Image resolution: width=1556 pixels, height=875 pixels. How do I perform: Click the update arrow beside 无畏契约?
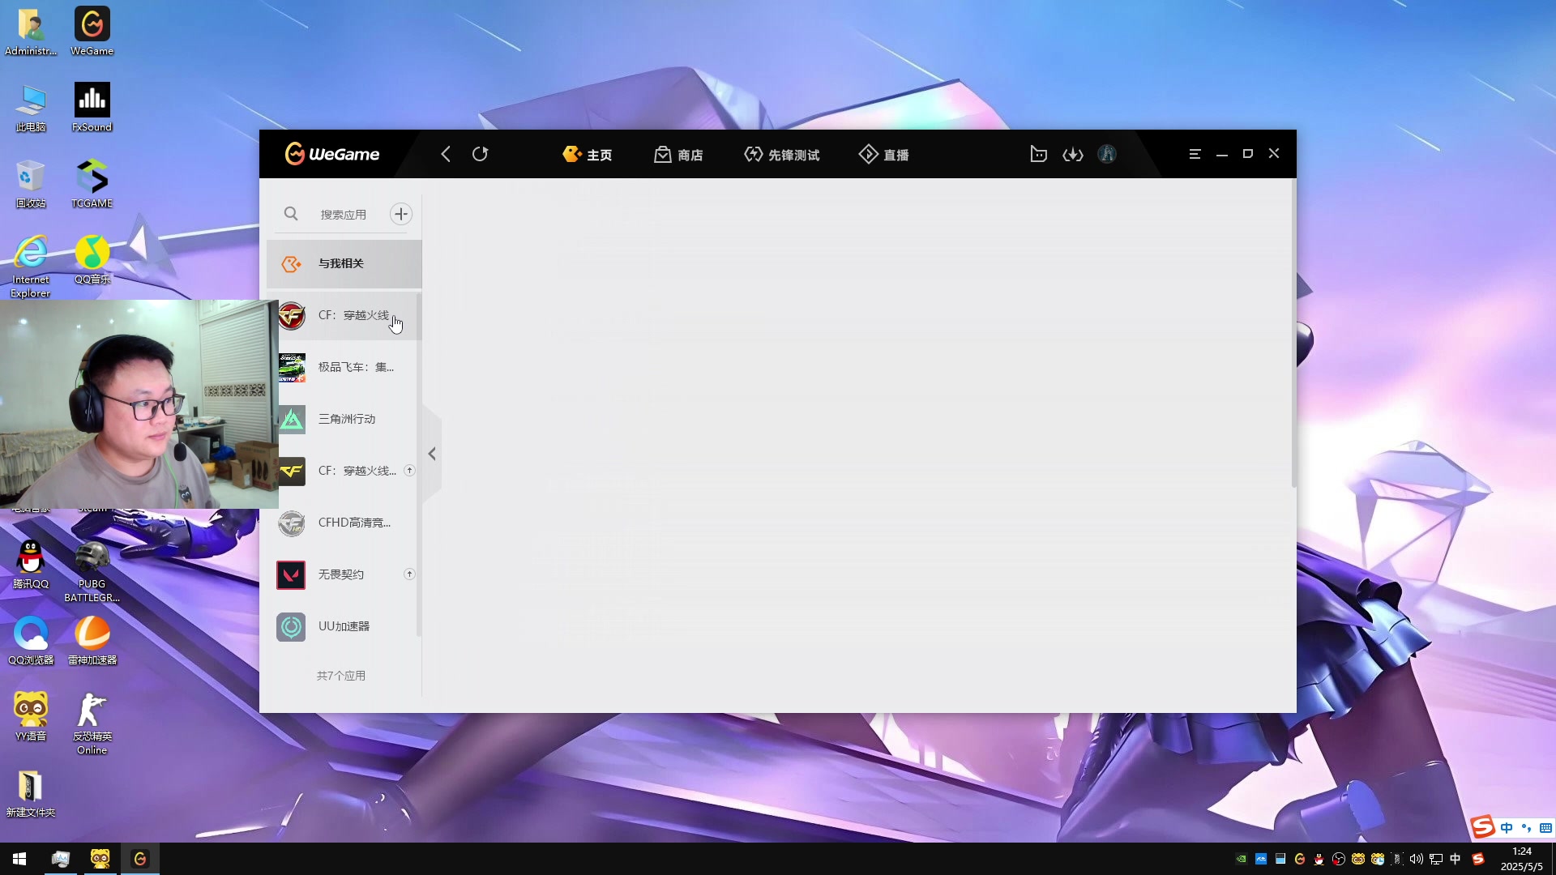(409, 574)
